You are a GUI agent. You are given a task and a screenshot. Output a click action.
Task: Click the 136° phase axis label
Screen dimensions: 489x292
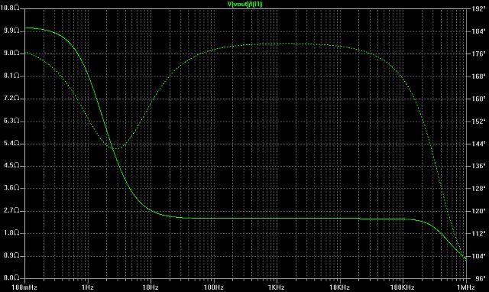click(478, 166)
